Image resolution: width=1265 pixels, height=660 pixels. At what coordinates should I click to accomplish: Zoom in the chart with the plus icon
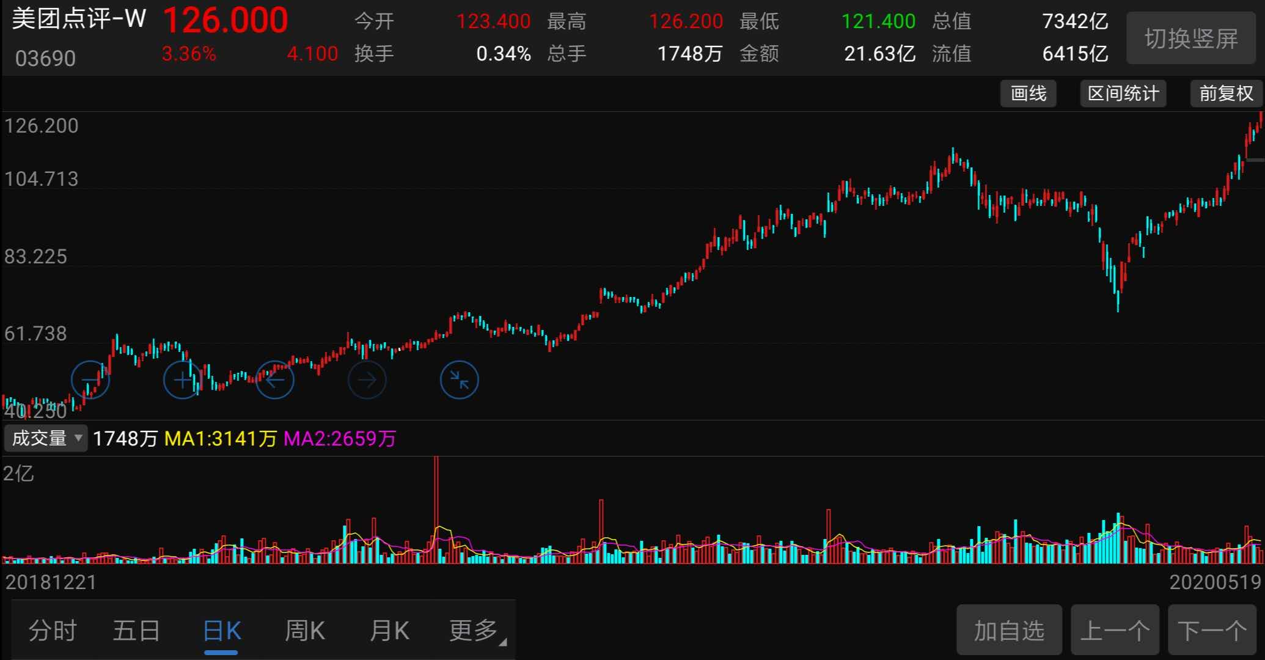[x=182, y=379]
